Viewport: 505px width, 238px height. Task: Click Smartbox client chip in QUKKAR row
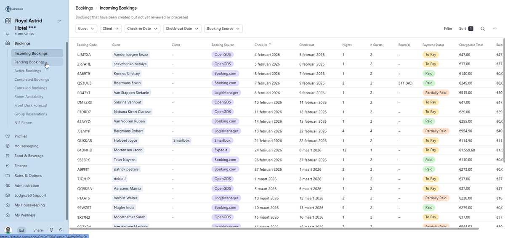point(181,140)
